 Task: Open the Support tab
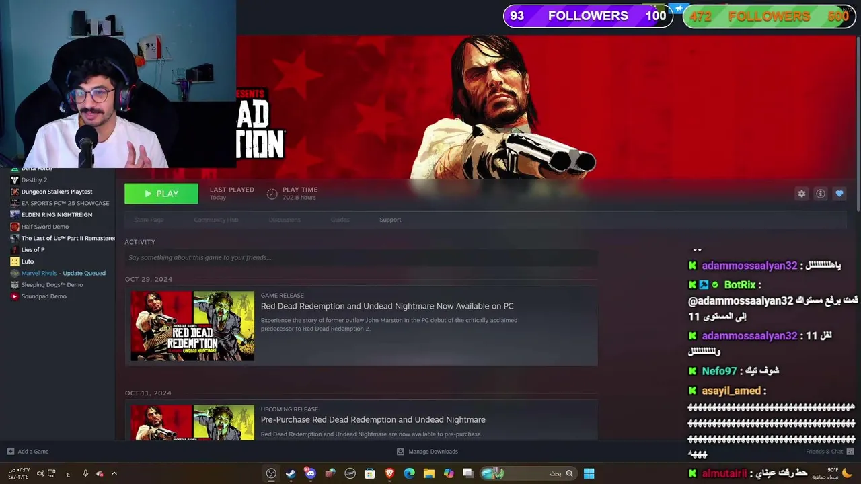click(390, 220)
